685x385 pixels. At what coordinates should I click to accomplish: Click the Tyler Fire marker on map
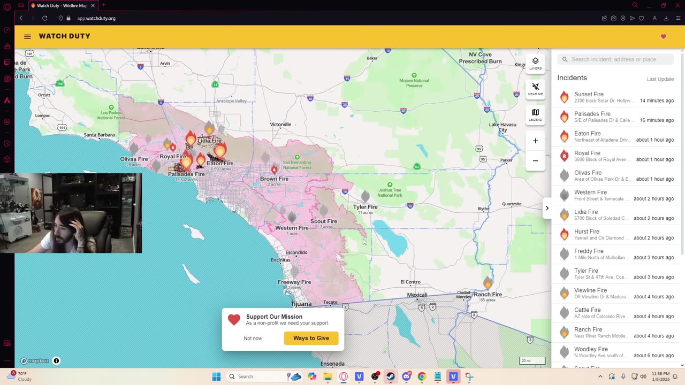365,196
